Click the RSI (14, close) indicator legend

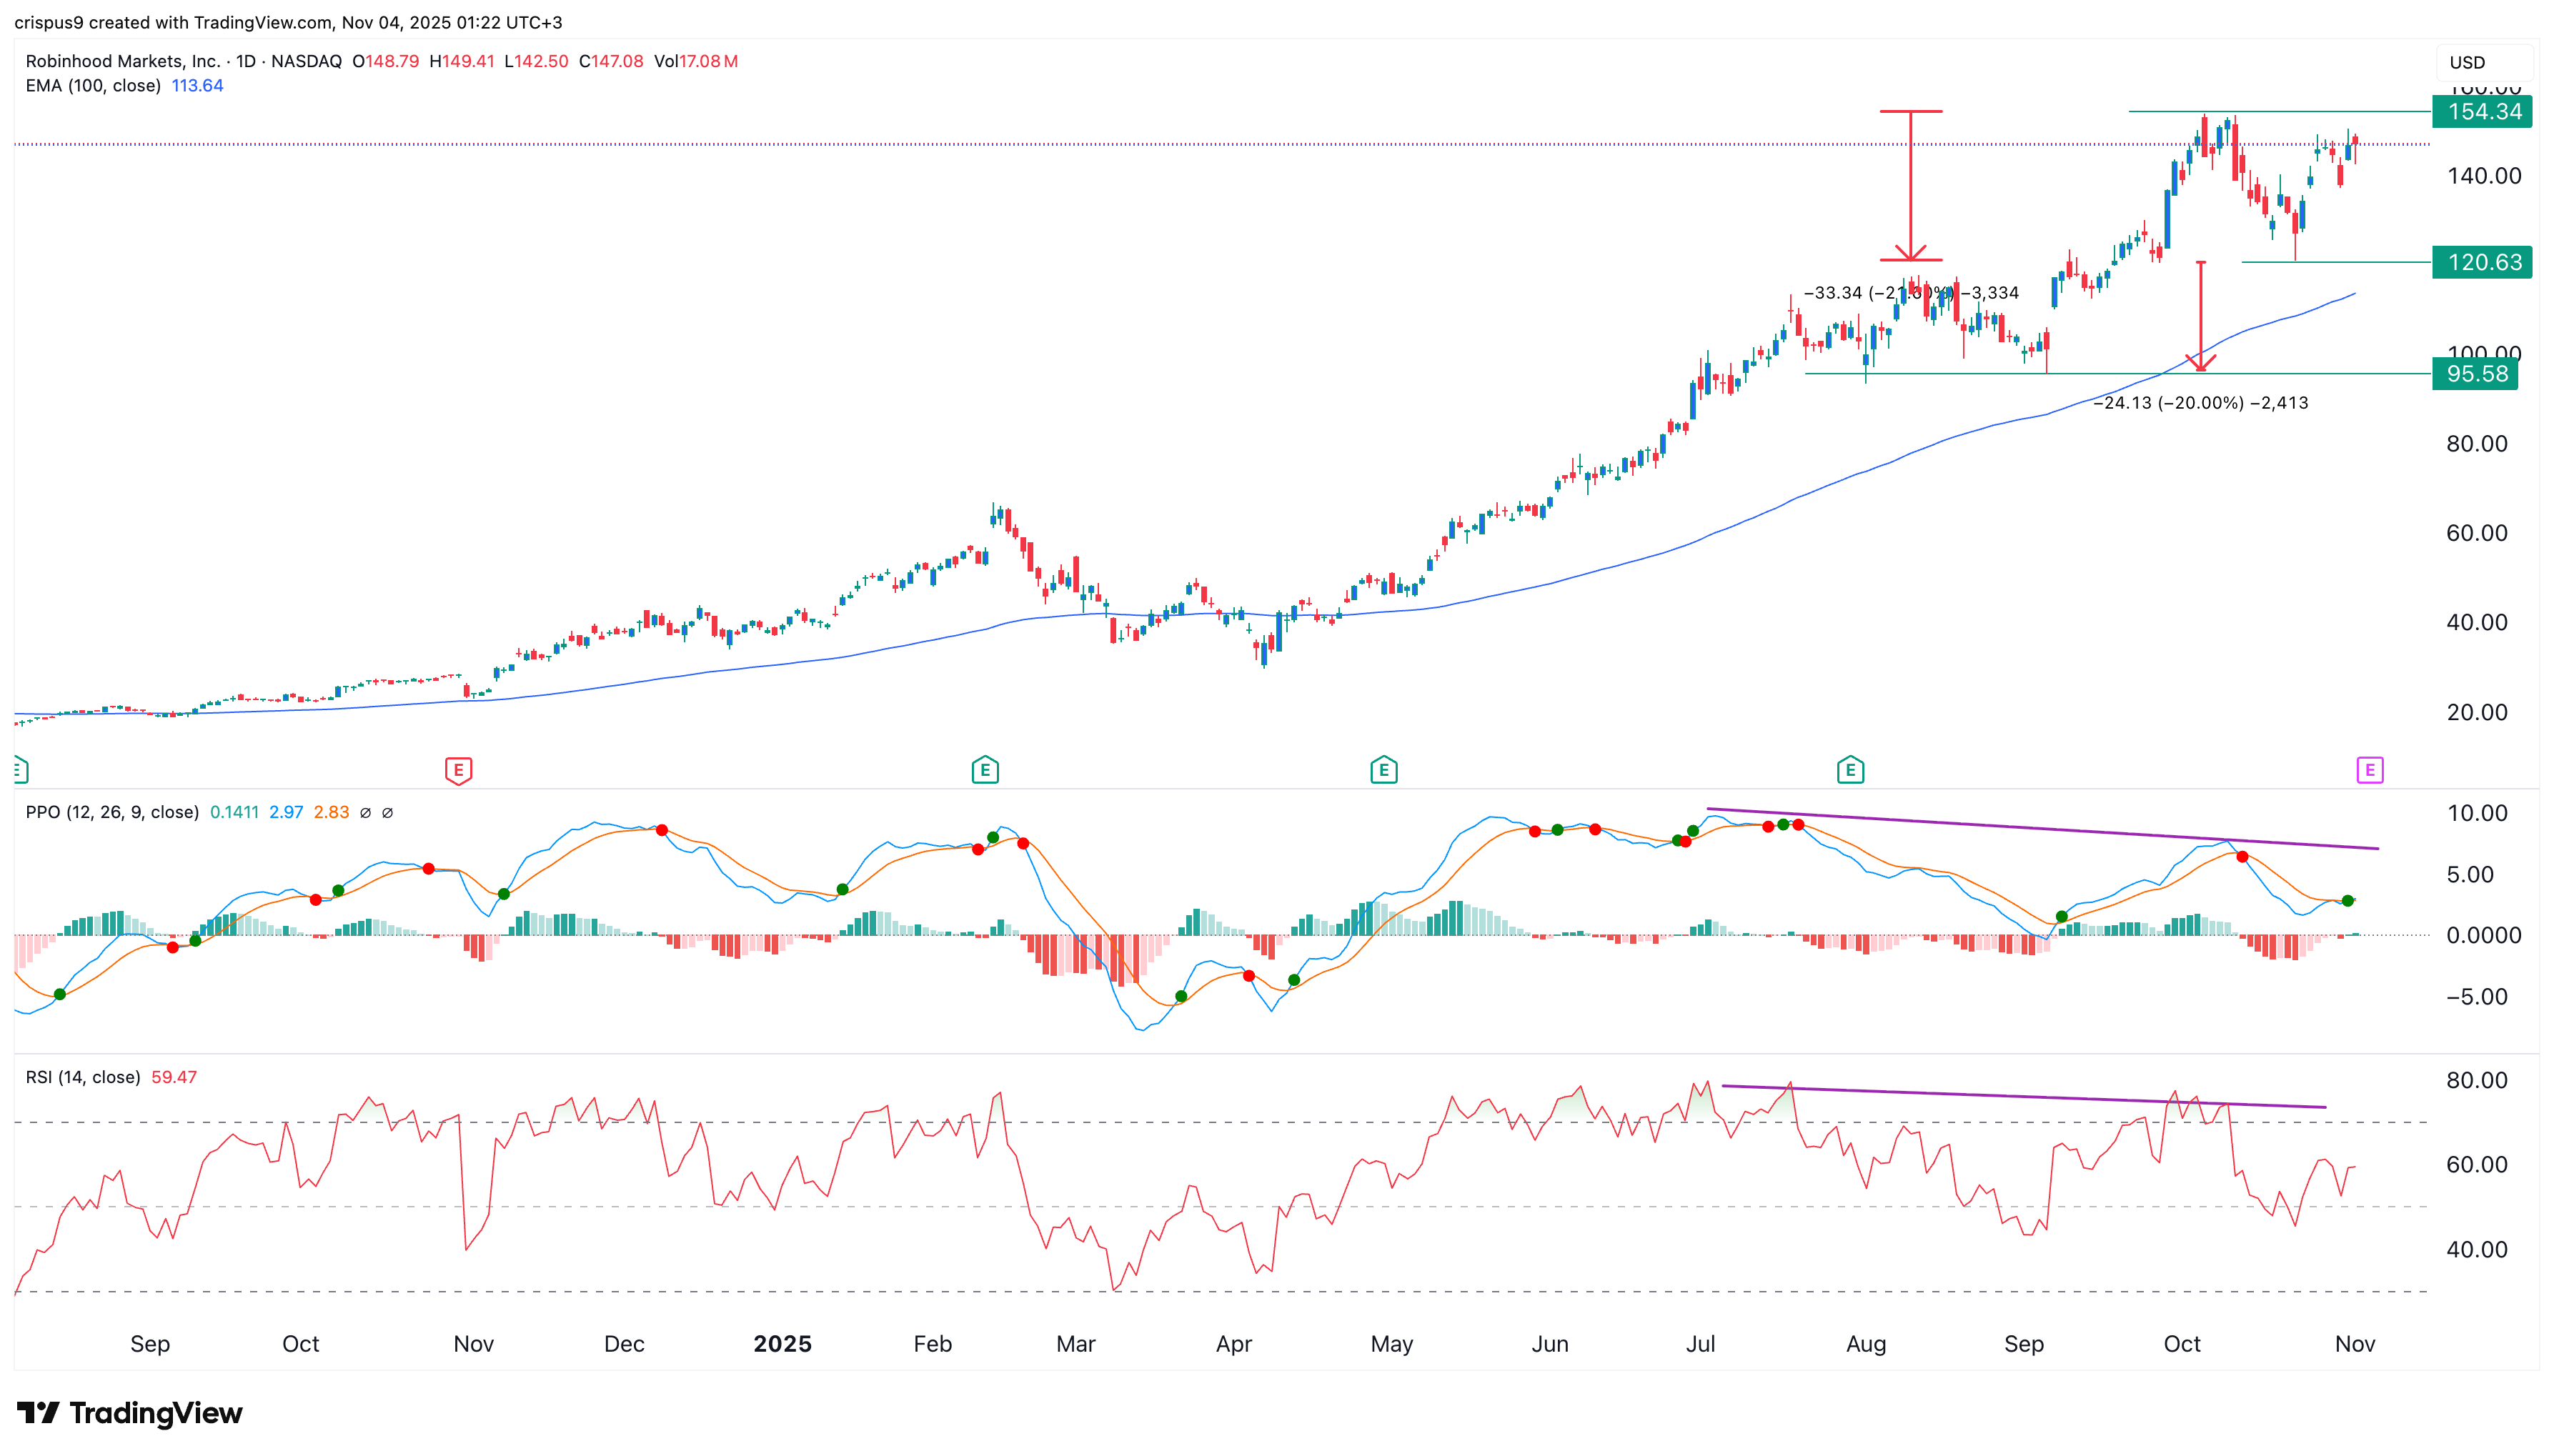tap(83, 1077)
